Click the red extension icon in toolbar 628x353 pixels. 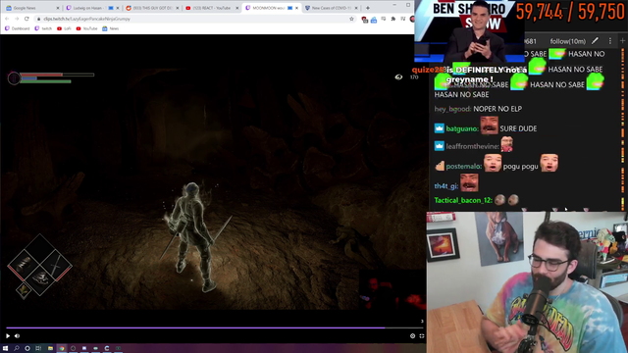tap(364, 20)
